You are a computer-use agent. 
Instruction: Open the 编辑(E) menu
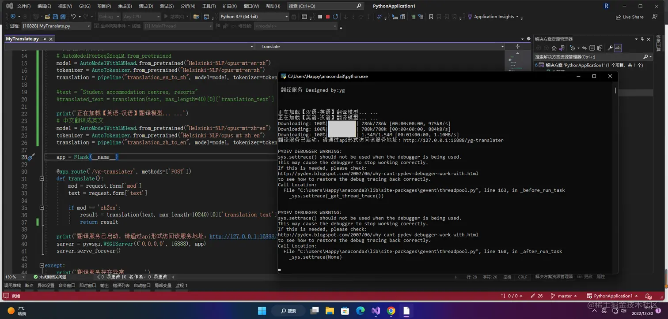tap(44, 6)
